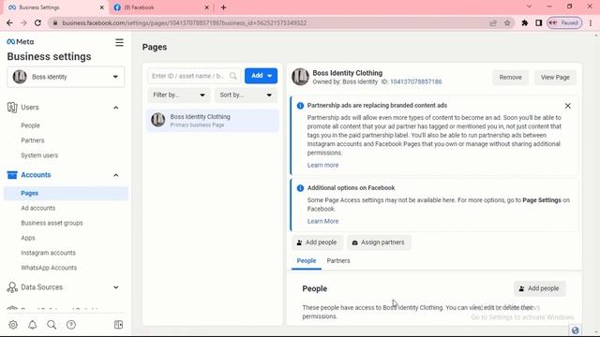Image resolution: width=600 pixels, height=337 pixels.
Task: Open the hamburger menu beside Meta logo
Action: [x=119, y=42]
